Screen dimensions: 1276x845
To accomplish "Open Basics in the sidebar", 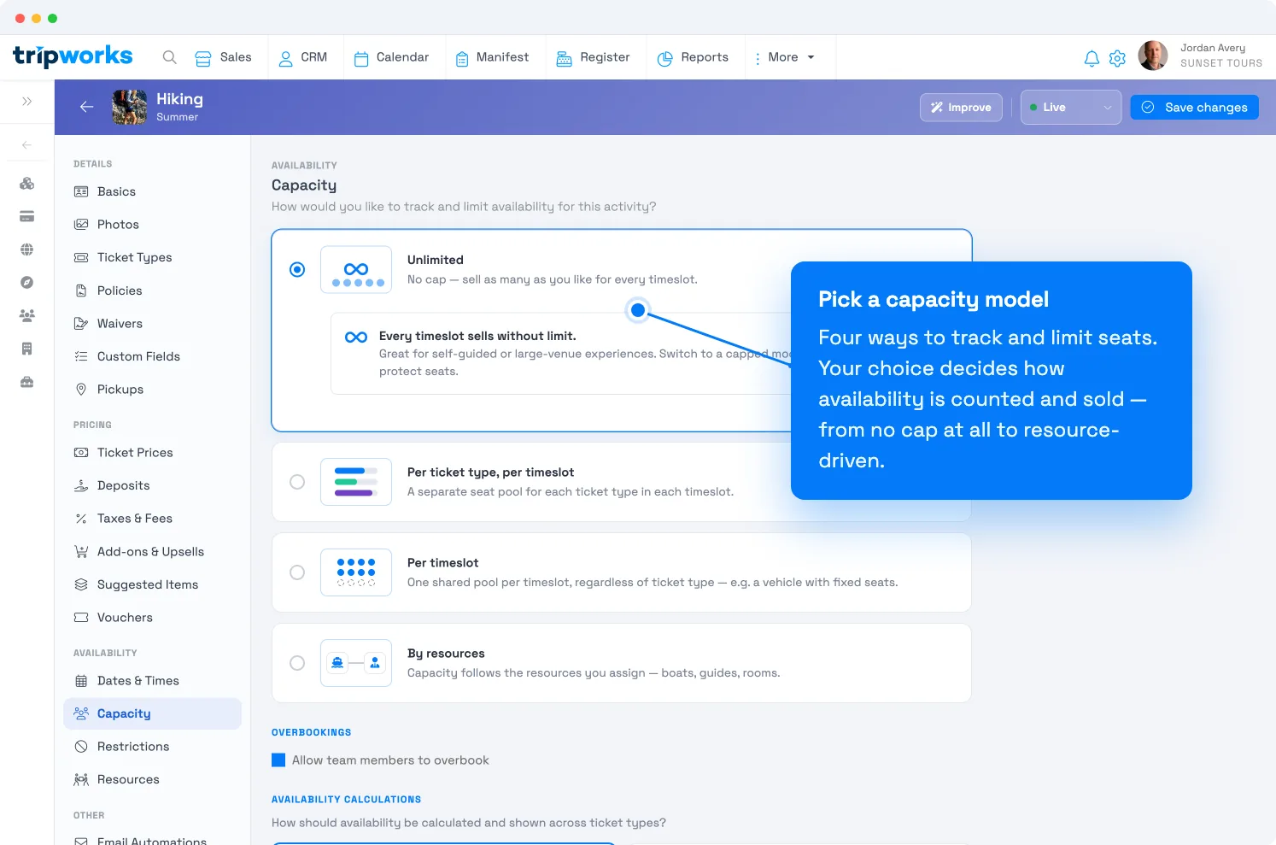I will pyautogui.click(x=152, y=191).
